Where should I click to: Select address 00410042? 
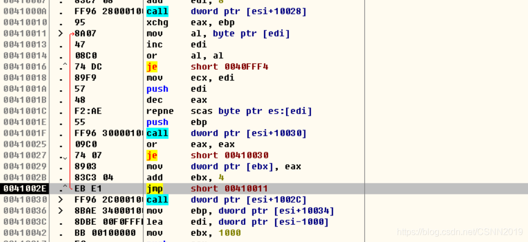[x=25, y=233]
